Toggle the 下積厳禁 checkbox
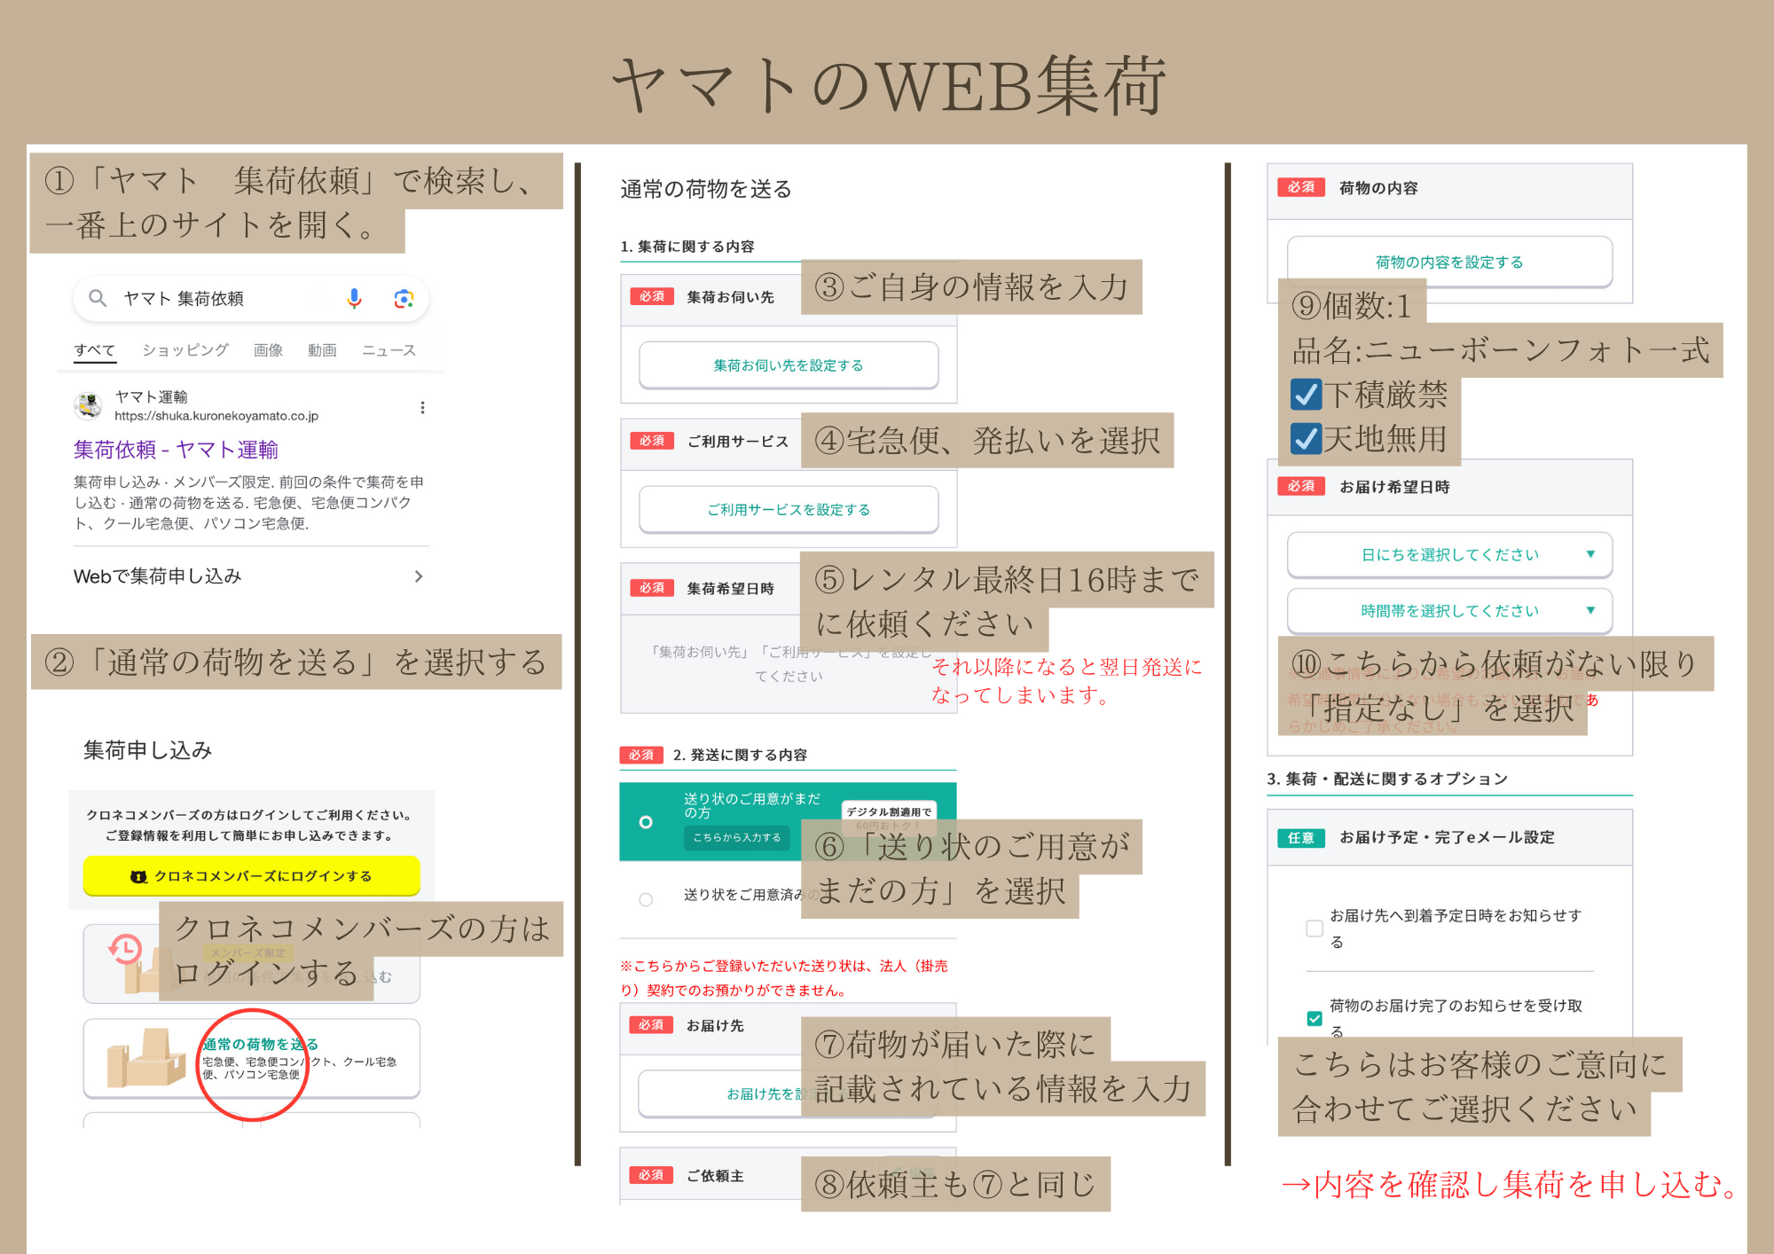Viewport: 1774px width, 1254px height. click(1307, 395)
